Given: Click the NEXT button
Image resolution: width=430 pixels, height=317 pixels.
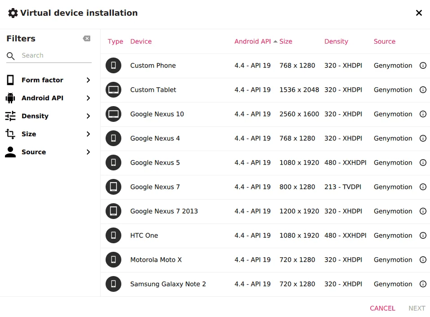Looking at the screenshot, I should 417,308.
